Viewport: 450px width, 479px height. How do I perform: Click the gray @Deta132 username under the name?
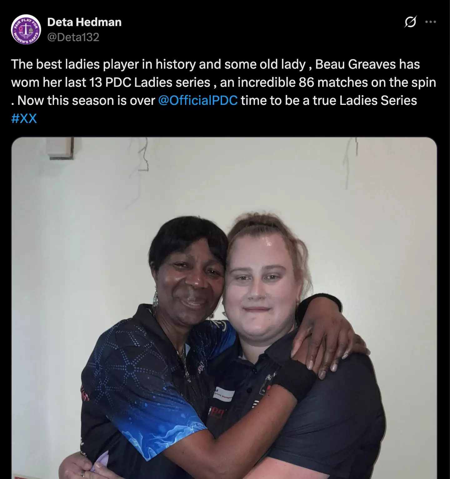point(73,37)
